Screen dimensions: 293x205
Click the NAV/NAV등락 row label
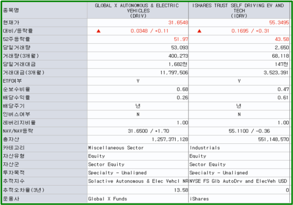18,131
